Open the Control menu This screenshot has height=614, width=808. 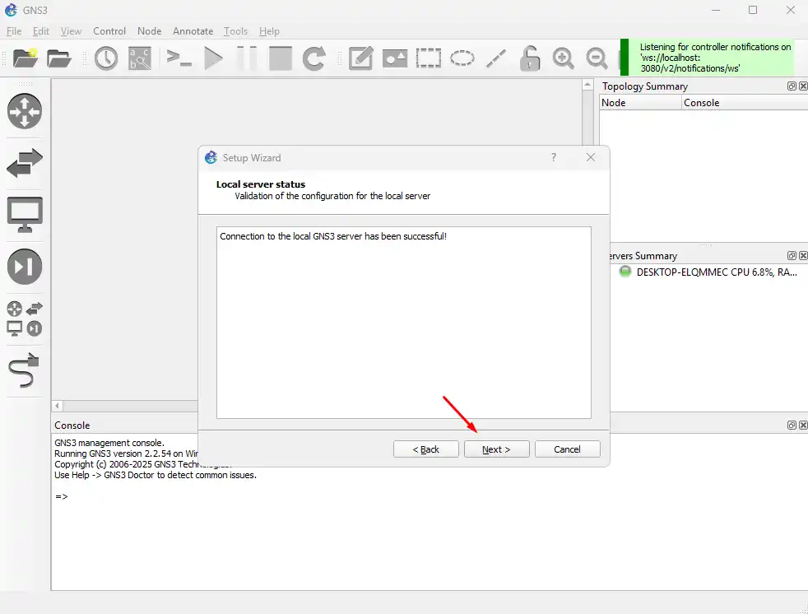(109, 31)
